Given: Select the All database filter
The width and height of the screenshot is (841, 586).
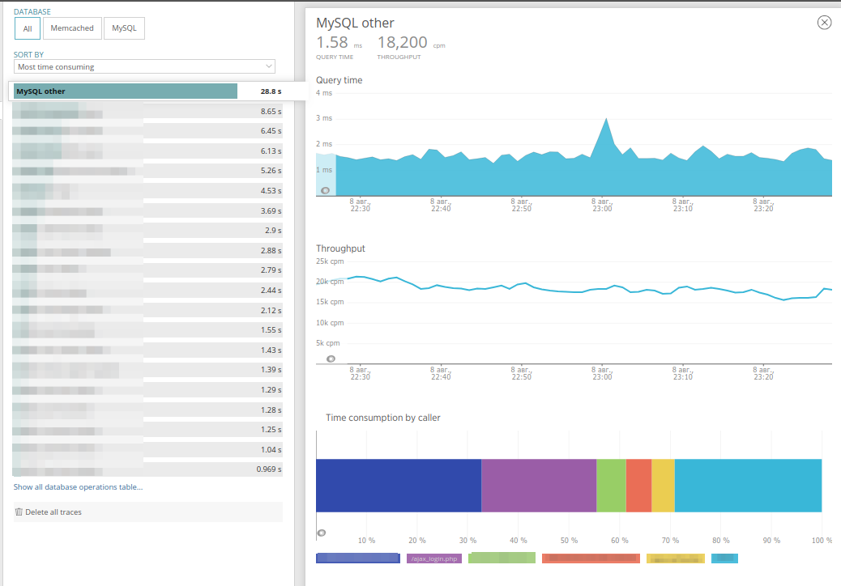Looking at the screenshot, I should 27,28.
